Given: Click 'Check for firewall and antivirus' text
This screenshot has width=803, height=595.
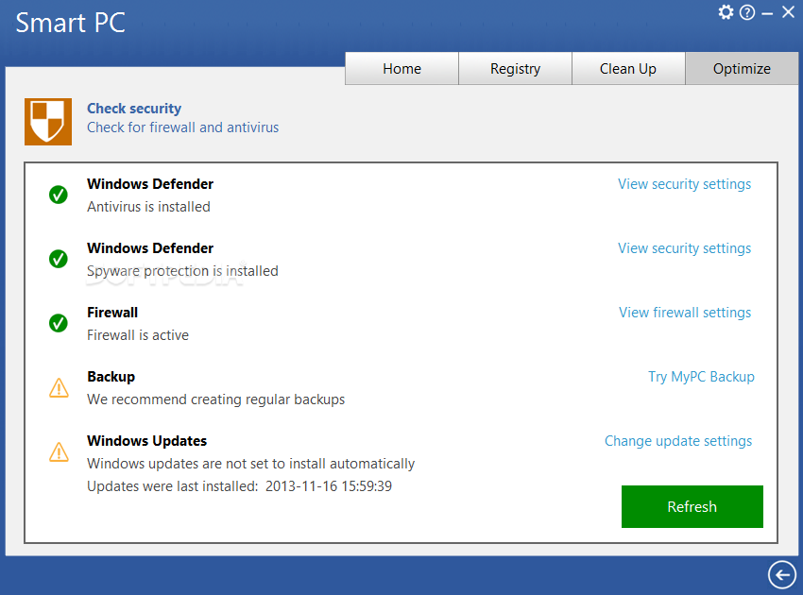Looking at the screenshot, I should [183, 127].
